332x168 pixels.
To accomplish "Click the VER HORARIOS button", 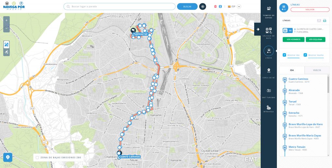I will click(x=293, y=39).
